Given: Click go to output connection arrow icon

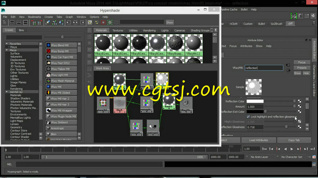Looking at the screenshot, I should [289, 70].
